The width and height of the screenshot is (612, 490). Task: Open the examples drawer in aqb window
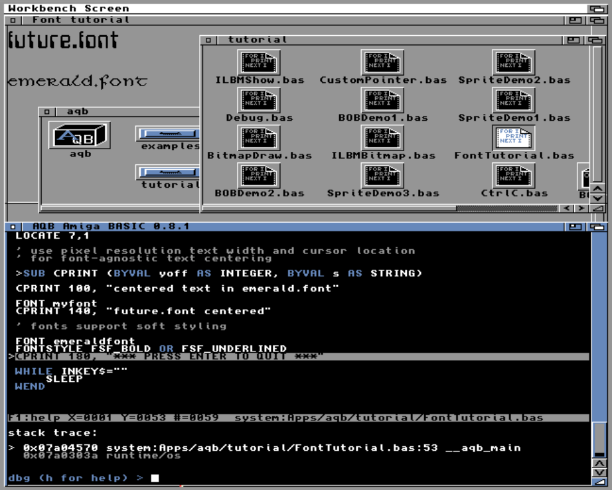pyautogui.click(x=168, y=134)
